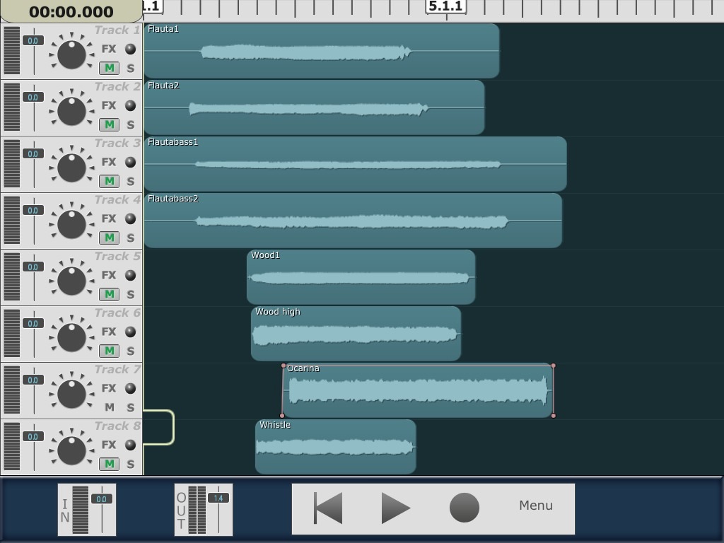Start recording with Record button
The width and height of the screenshot is (724, 543).
point(464,508)
